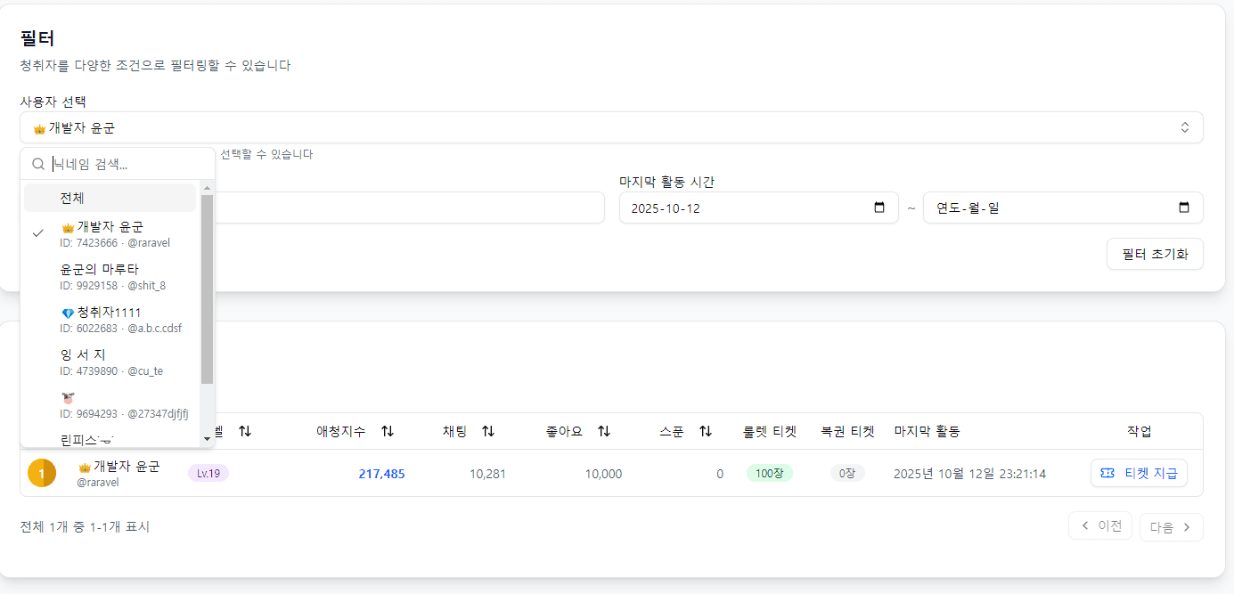Viewport: 1234px width, 594px height.
Task: Click the sort arrows next to the level column
Action: coord(245,431)
